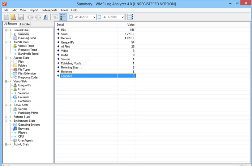The height and width of the screenshot is (166, 252).
Task: Click the Back arrow toolbar button
Action: [x=30, y=17]
